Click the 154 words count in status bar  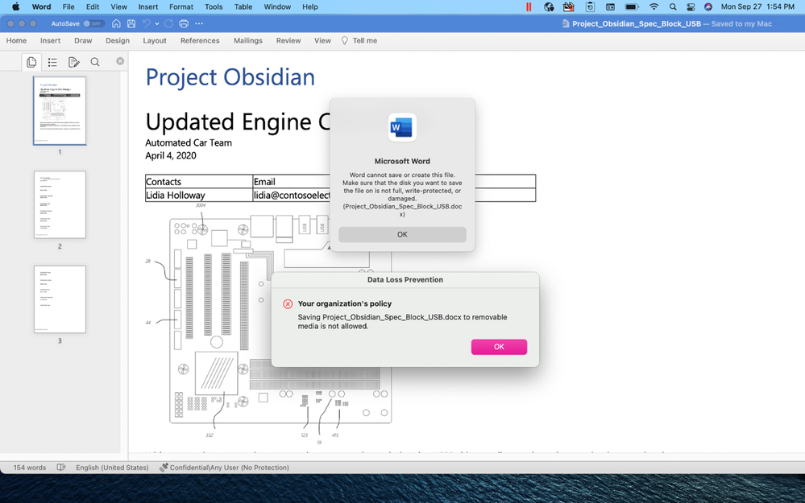30,468
